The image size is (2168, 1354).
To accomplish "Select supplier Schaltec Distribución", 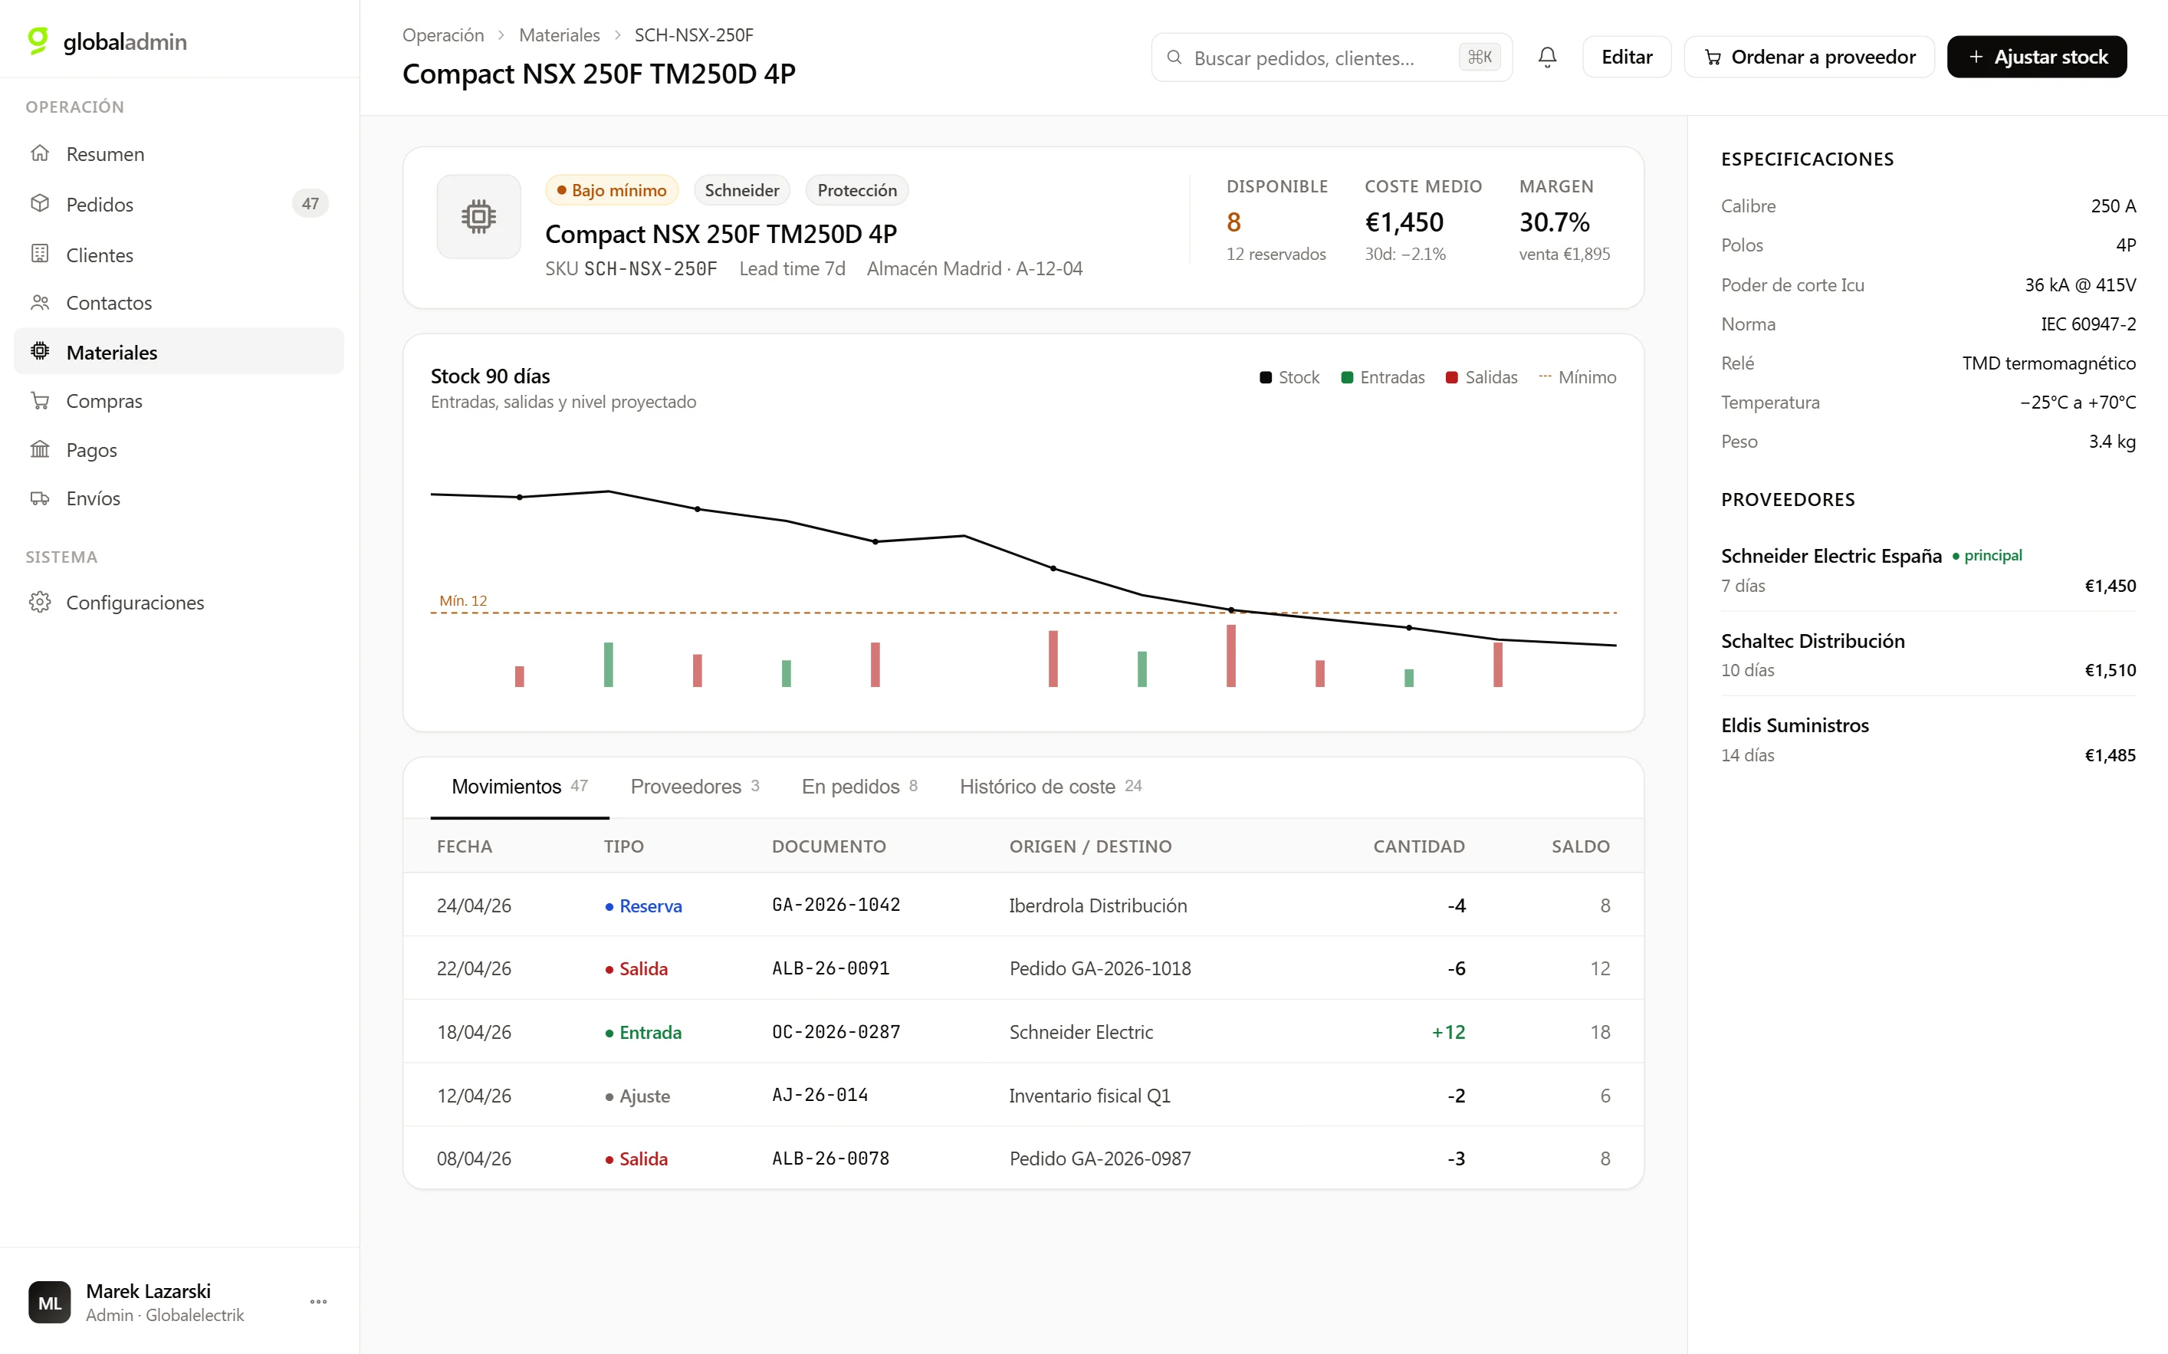I will pyautogui.click(x=1928, y=655).
